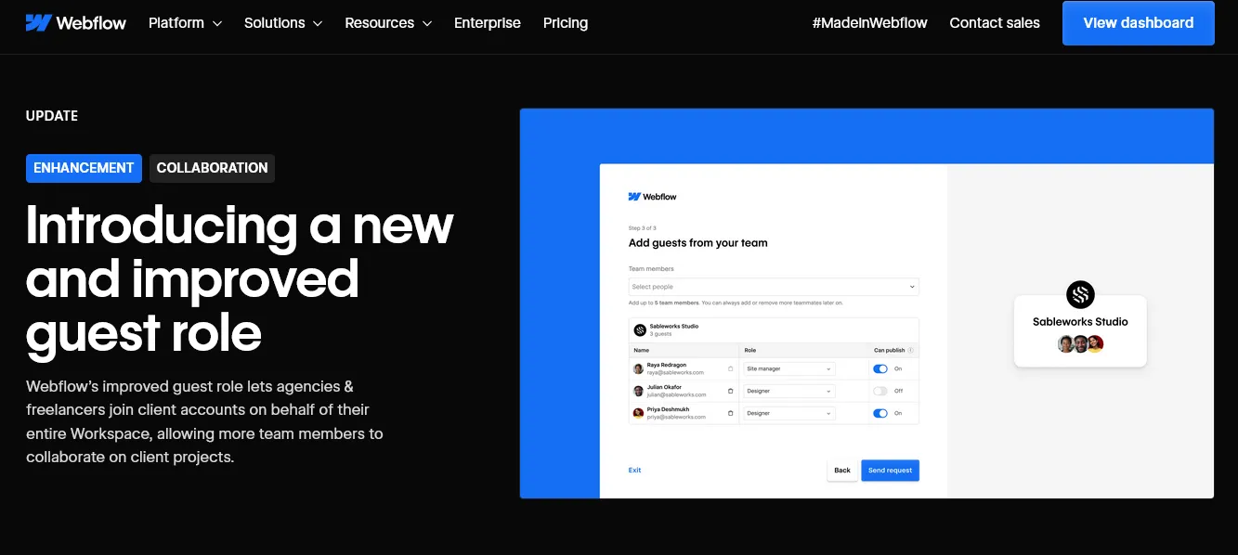Click Julian Okafor's avatar

639,391
